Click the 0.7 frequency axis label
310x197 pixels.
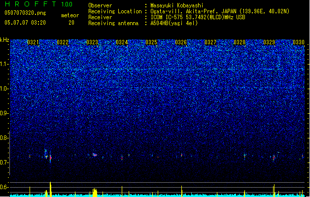click(x=4, y=163)
